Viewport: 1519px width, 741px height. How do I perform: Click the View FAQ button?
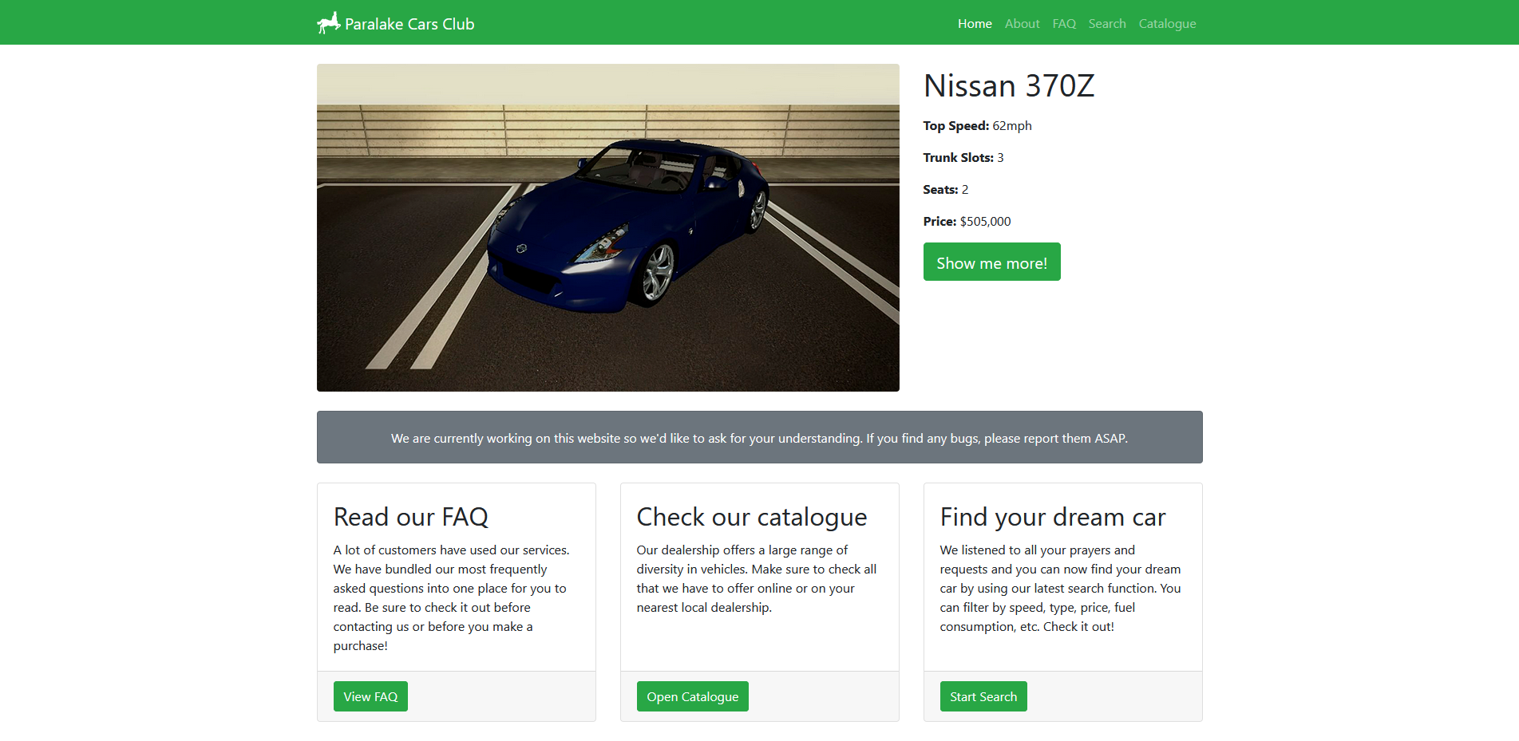(x=370, y=696)
